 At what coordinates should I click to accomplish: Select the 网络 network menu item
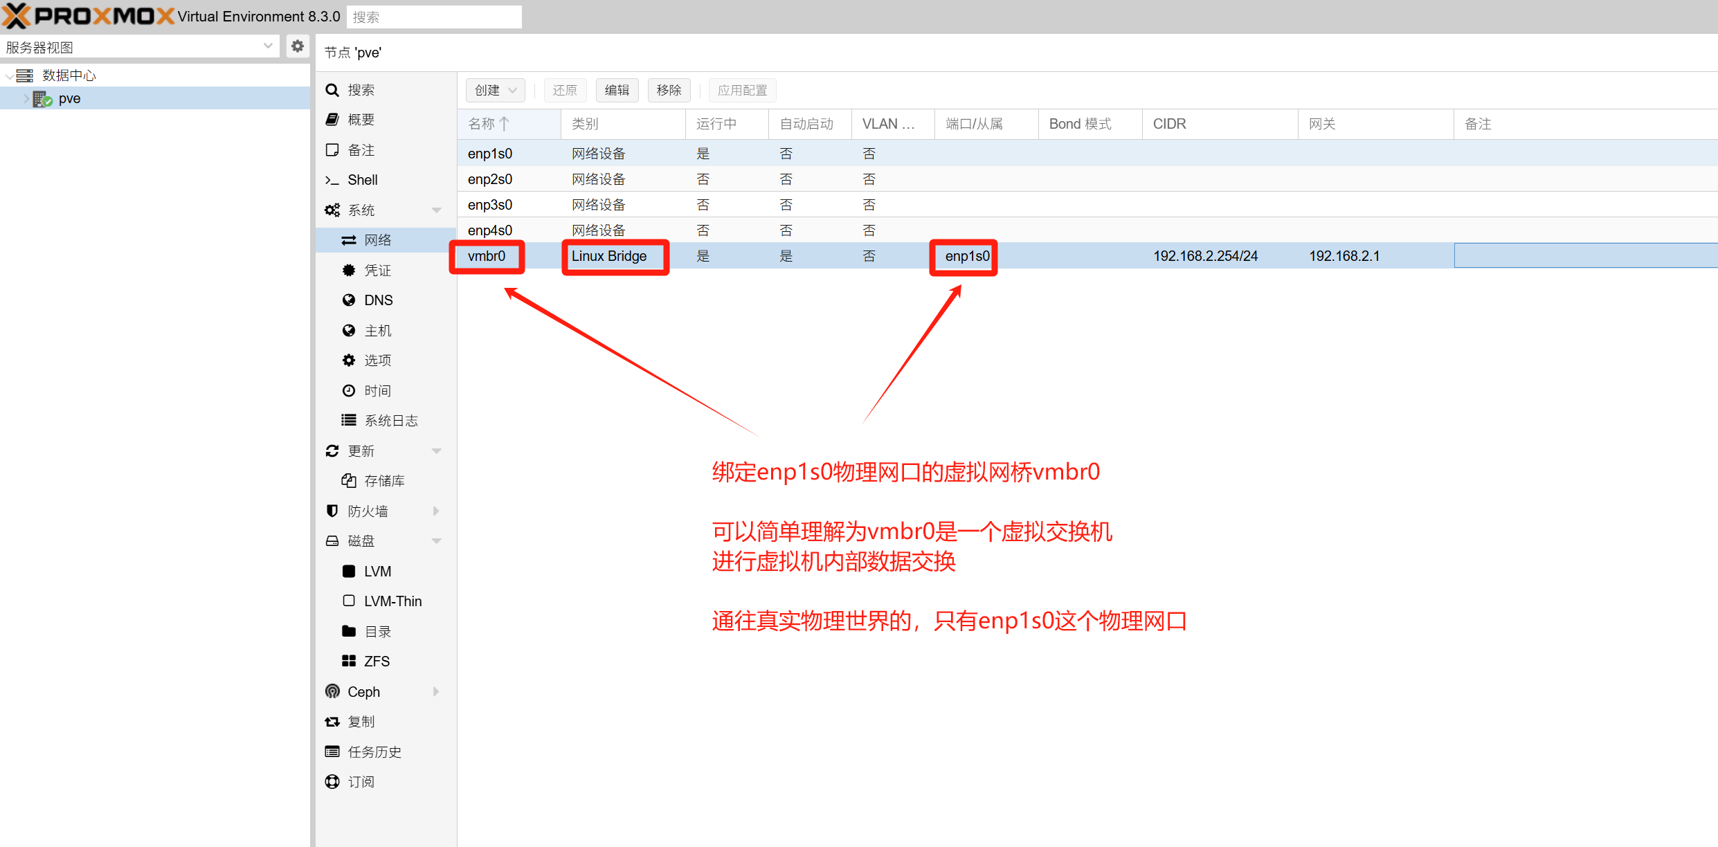(378, 240)
